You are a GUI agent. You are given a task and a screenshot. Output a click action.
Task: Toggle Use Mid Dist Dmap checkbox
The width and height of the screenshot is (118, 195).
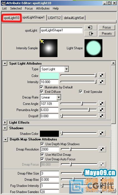(42, 155)
